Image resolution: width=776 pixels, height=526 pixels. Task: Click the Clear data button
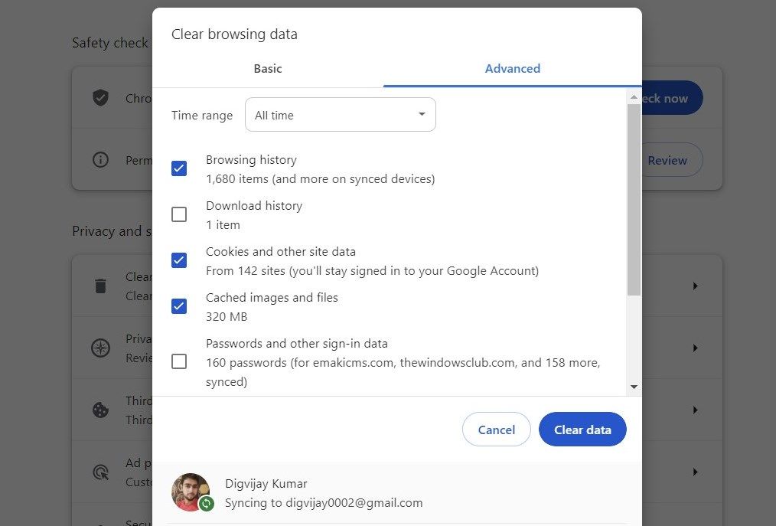(582, 430)
